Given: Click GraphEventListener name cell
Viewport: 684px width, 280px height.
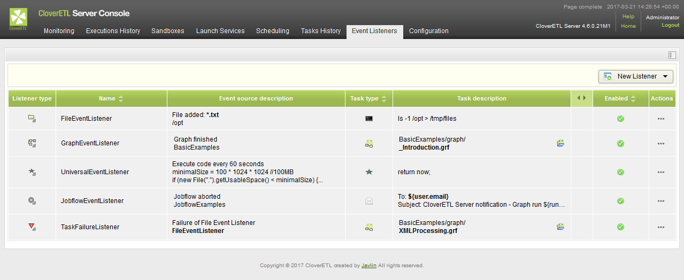Looking at the screenshot, I should click(x=111, y=143).
